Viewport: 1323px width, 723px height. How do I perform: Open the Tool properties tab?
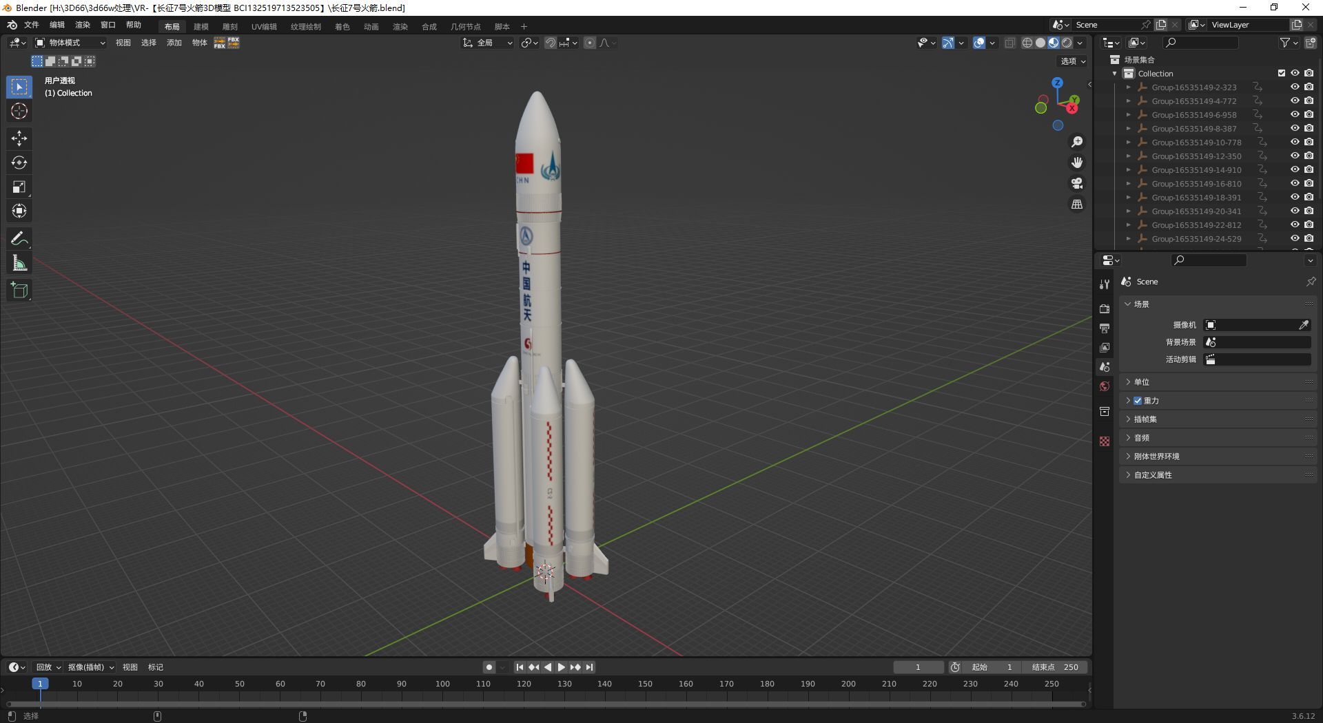pyautogui.click(x=1105, y=284)
